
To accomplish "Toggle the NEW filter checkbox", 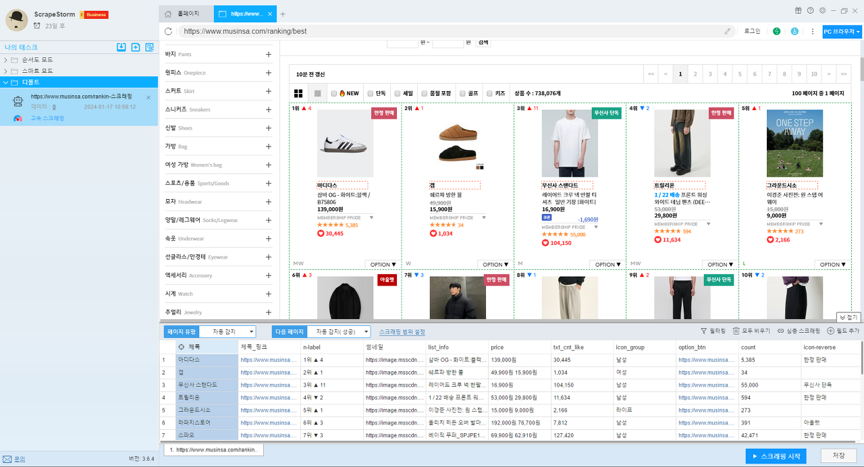I will pos(334,94).
